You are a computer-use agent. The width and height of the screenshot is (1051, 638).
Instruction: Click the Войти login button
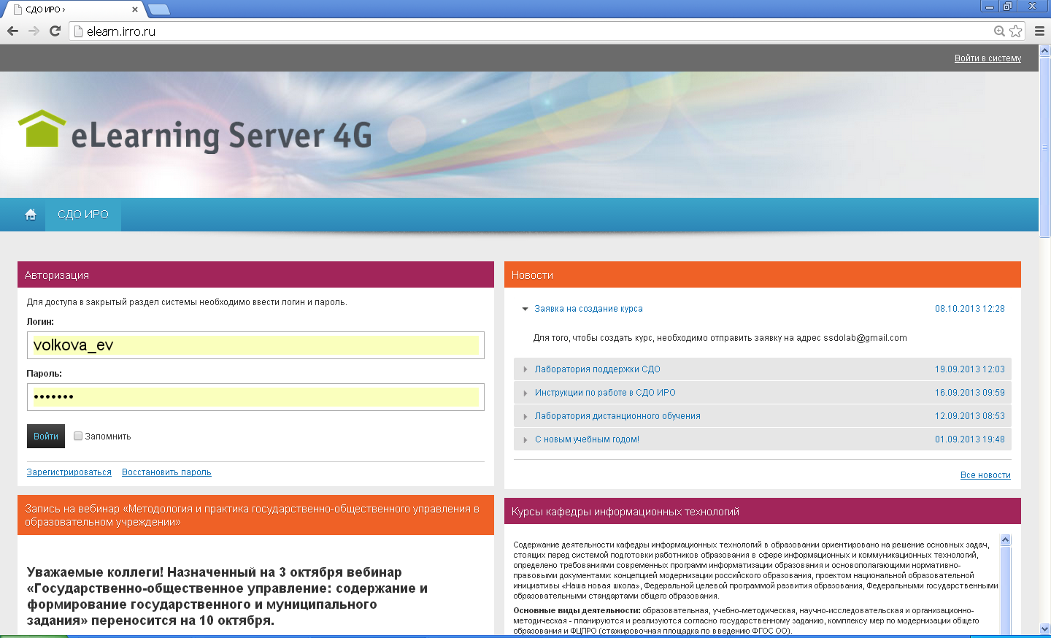(46, 436)
